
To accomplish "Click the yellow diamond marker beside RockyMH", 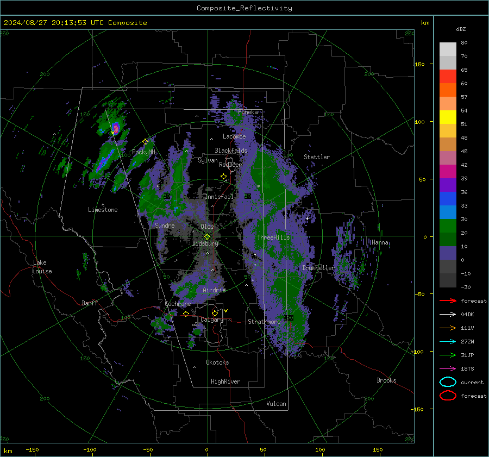I will pyautogui.click(x=145, y=142).
